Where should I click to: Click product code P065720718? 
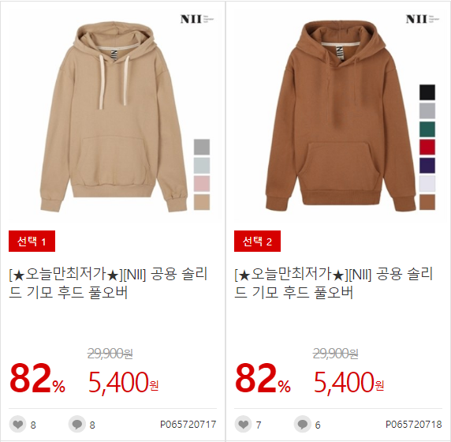(x=414, y=424)
